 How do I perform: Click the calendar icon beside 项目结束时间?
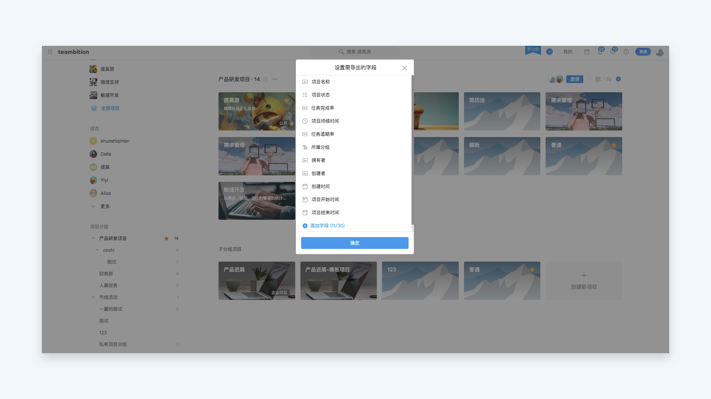(x=305, y=212)
